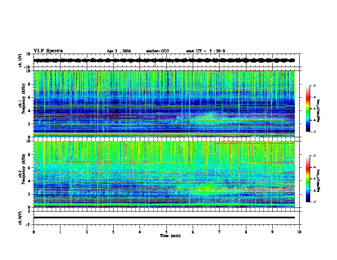Viewport: 337px width, 260px height.
Task: Click the ch.3 flat trace panel
Action: [x=166, y=218]
